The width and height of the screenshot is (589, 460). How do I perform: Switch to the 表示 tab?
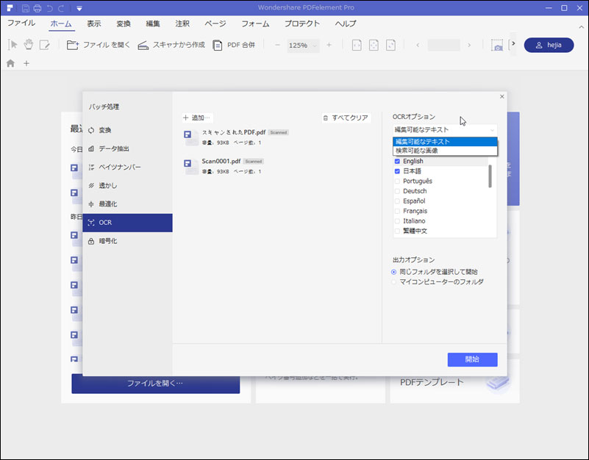[94, 24]
